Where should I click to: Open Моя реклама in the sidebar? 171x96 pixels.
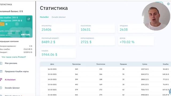pyautogui.click(x=11, y=63)
